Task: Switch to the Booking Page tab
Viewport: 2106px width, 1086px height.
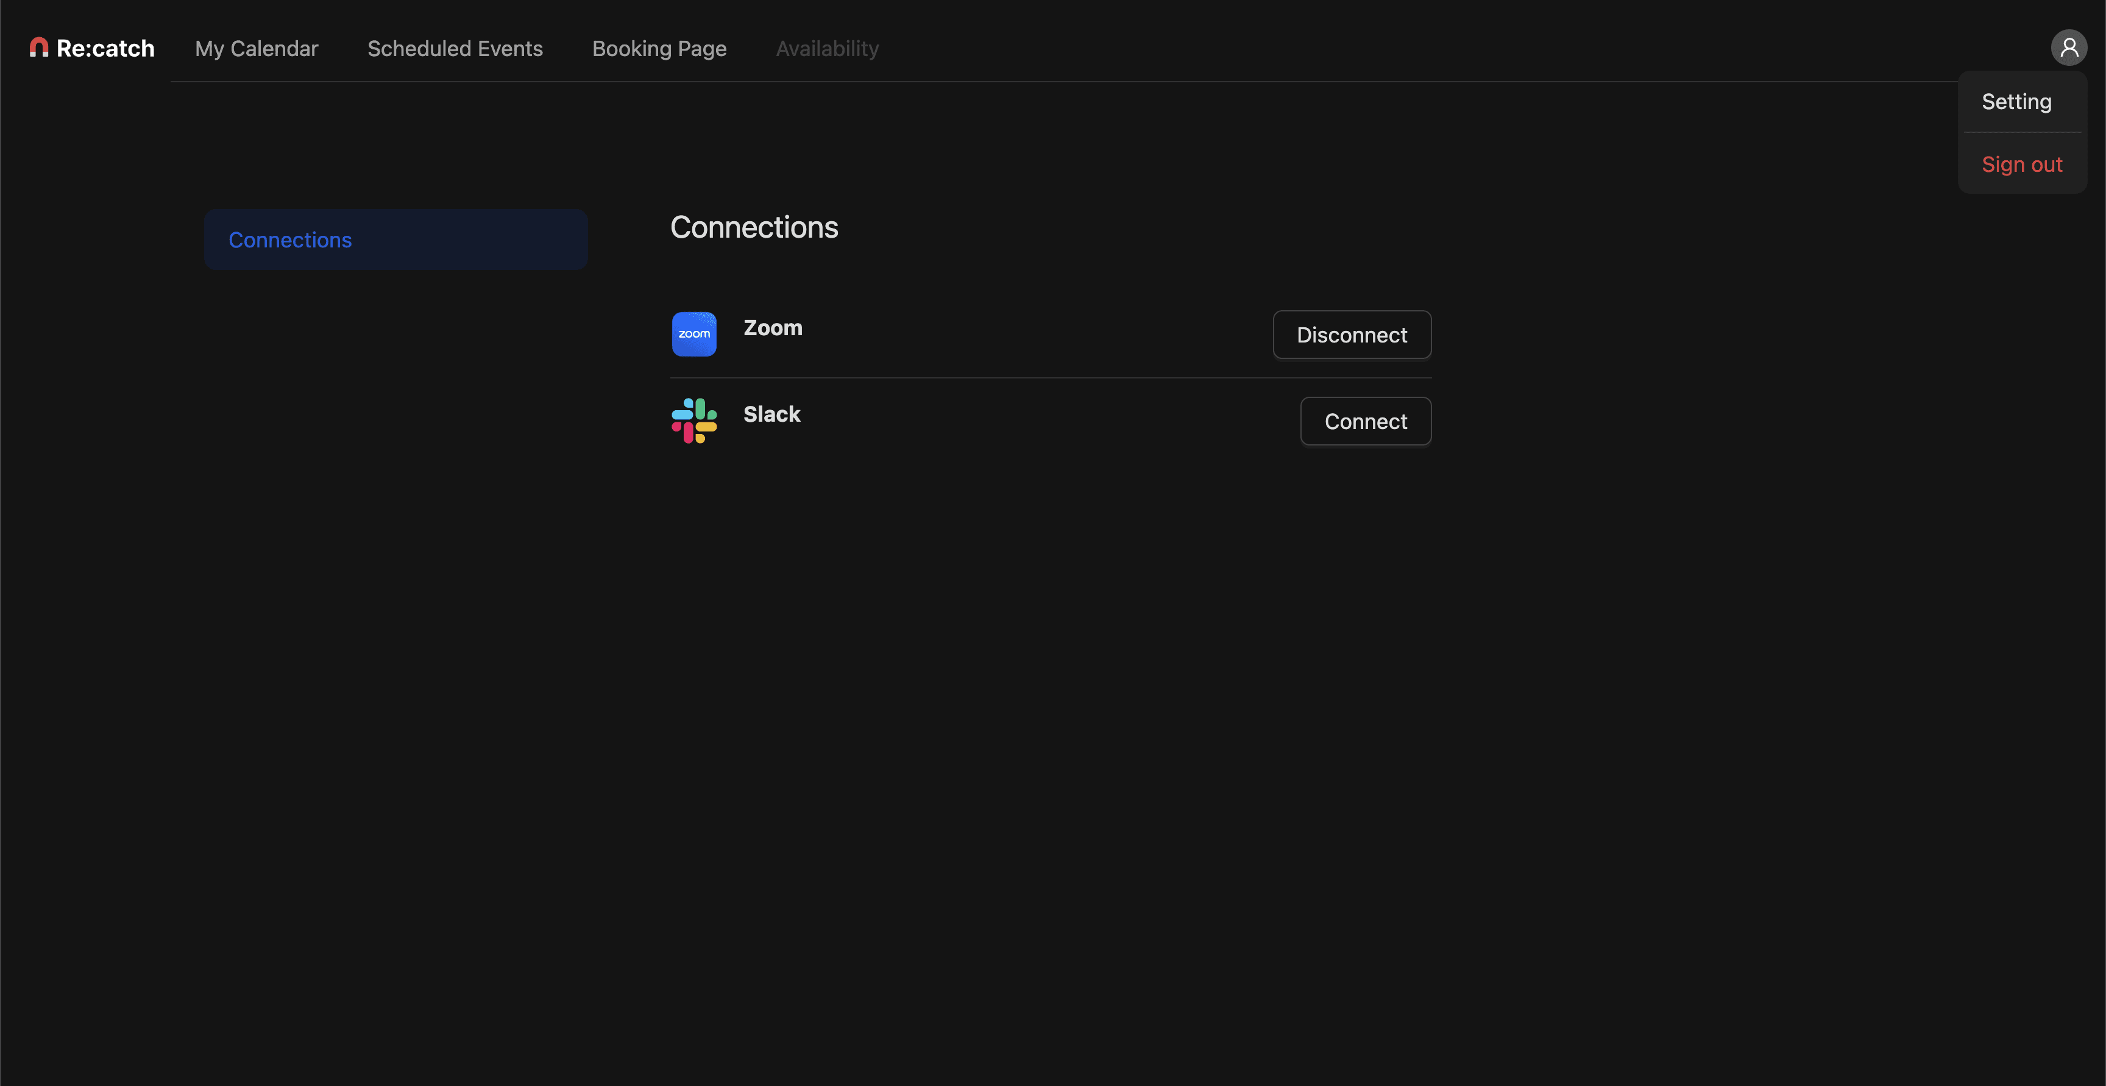Action: [659, 49]
